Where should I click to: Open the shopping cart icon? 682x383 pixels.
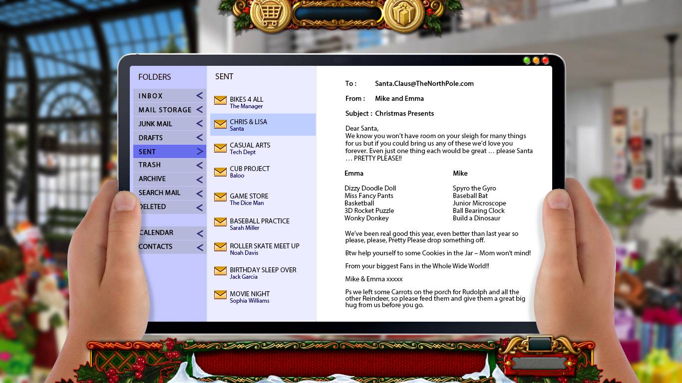[x=270, y=14]
